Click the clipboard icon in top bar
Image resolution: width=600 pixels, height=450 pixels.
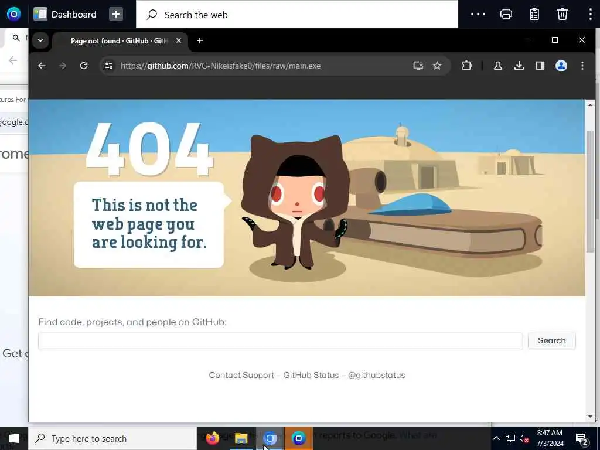click(534, 14)
